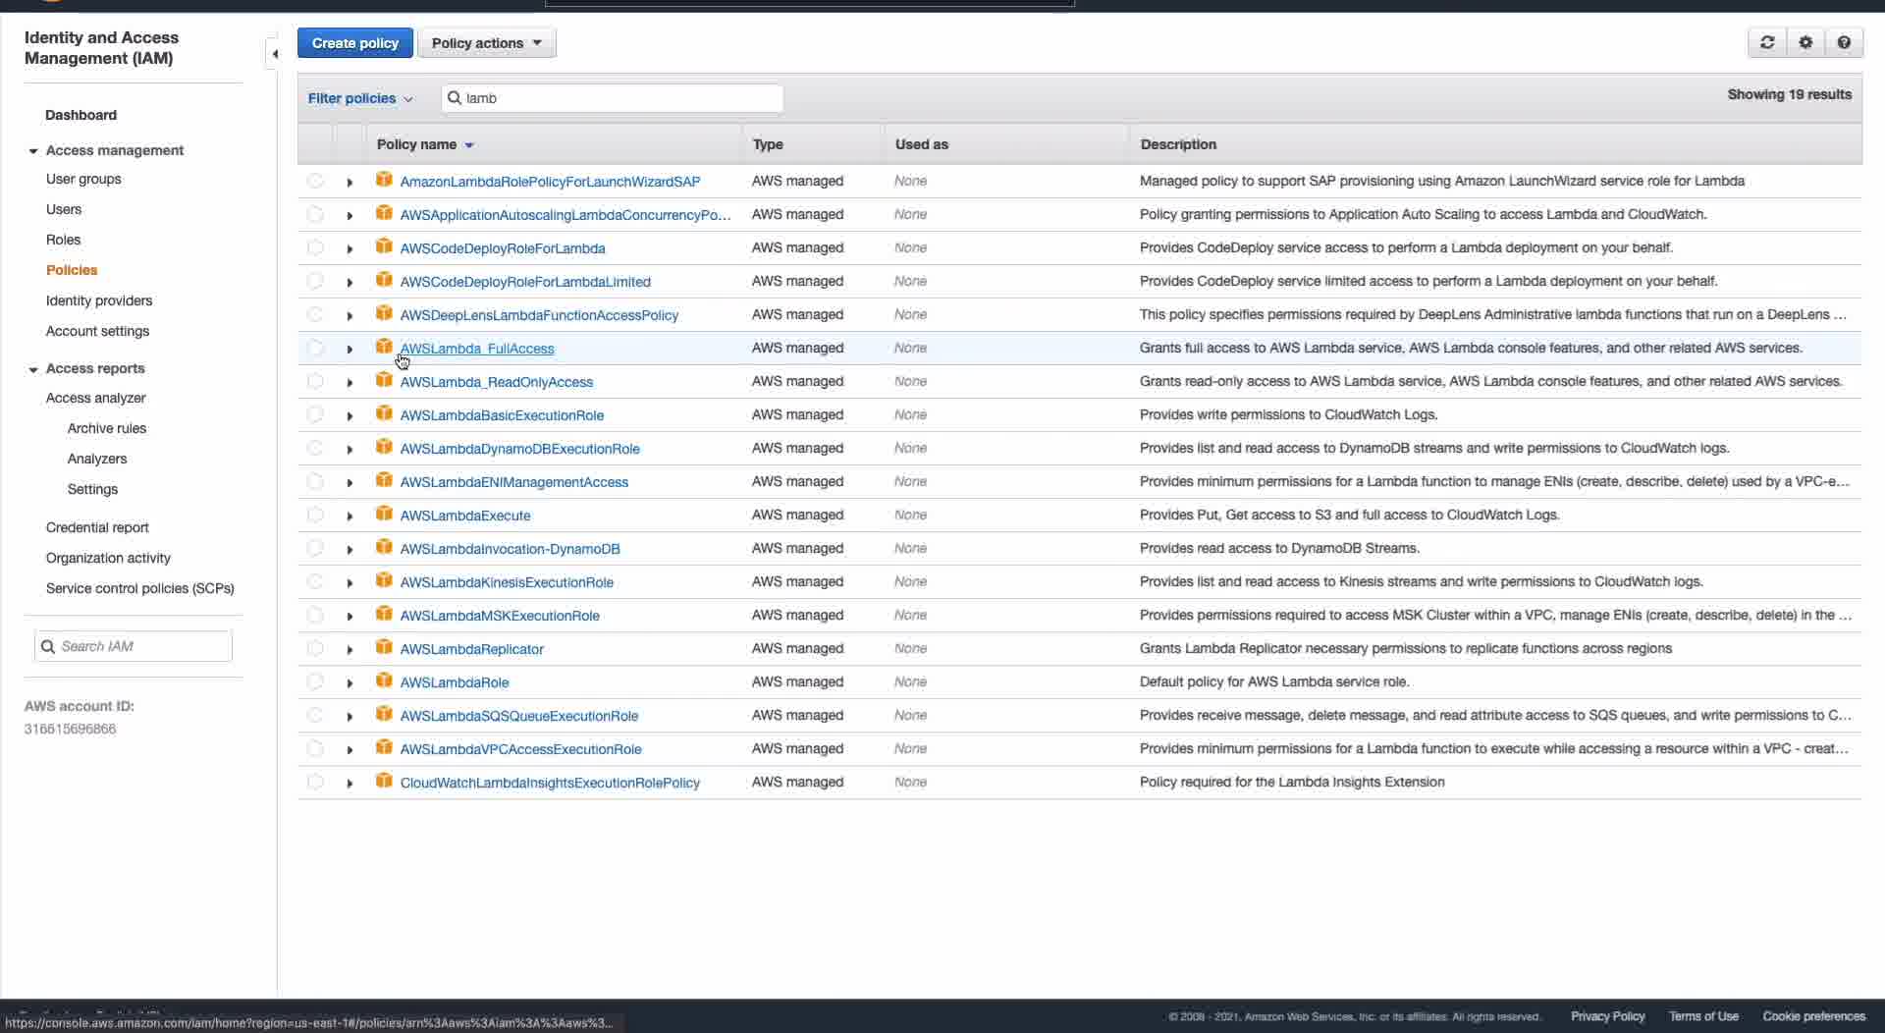Open Terms of Use footer link

pos(1703,1016)
